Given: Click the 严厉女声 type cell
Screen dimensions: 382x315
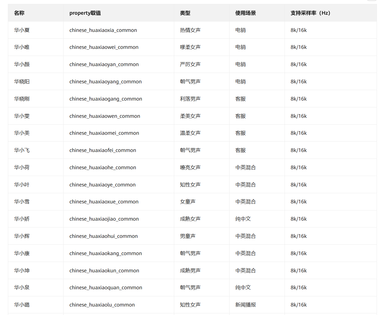Looking at the screenshot, I should pyautogui.click(x=190, y=64).
